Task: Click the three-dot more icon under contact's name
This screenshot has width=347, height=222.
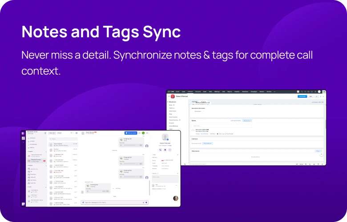Action: (x=170, y=150)
